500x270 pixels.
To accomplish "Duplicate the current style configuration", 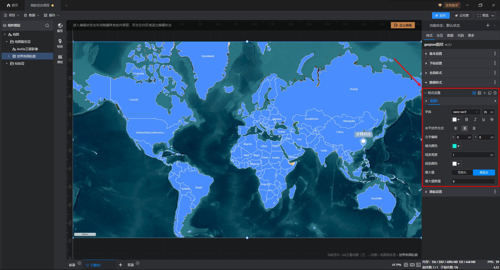I will point(490,93).
